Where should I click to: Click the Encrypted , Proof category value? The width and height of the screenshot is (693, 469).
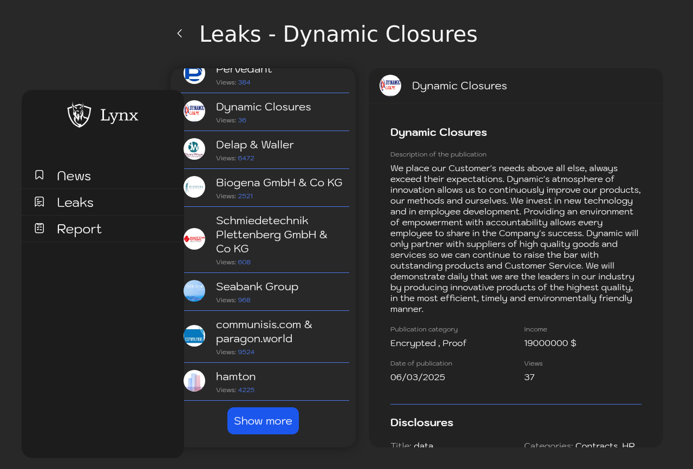pos(428,343)
